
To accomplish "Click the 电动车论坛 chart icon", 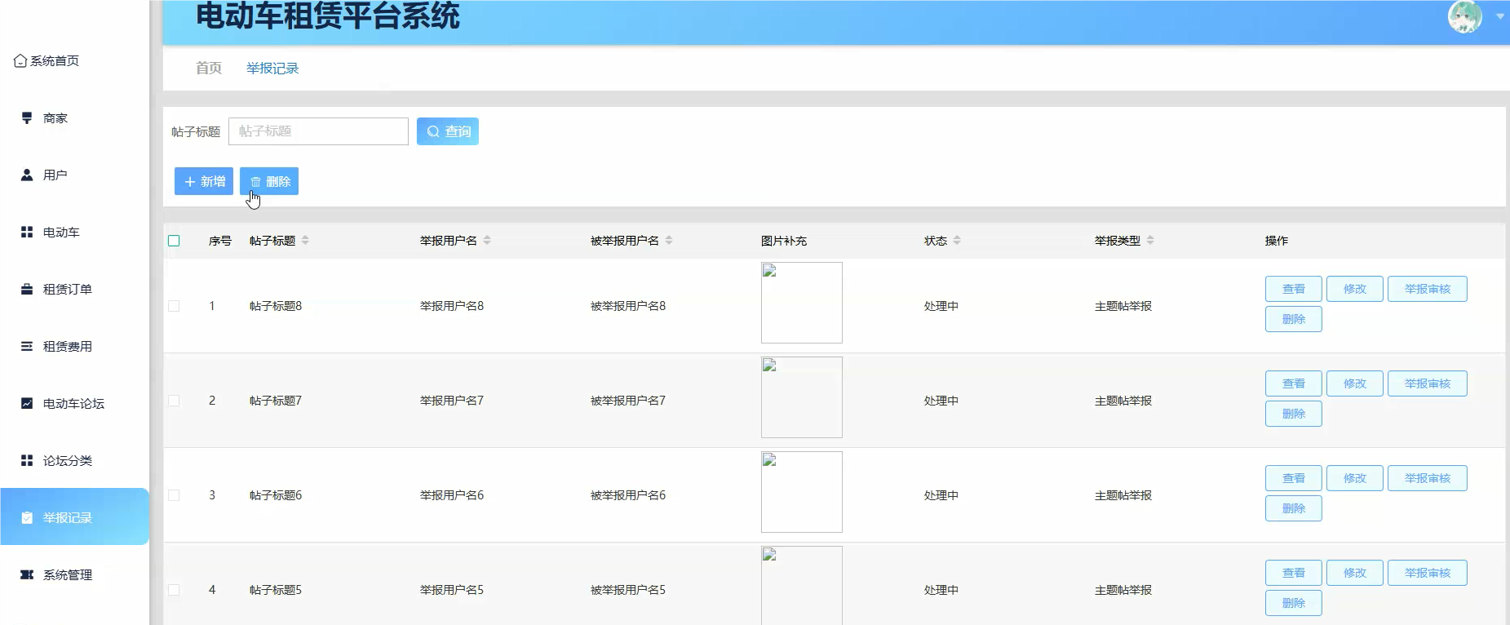I will (27, 403).
